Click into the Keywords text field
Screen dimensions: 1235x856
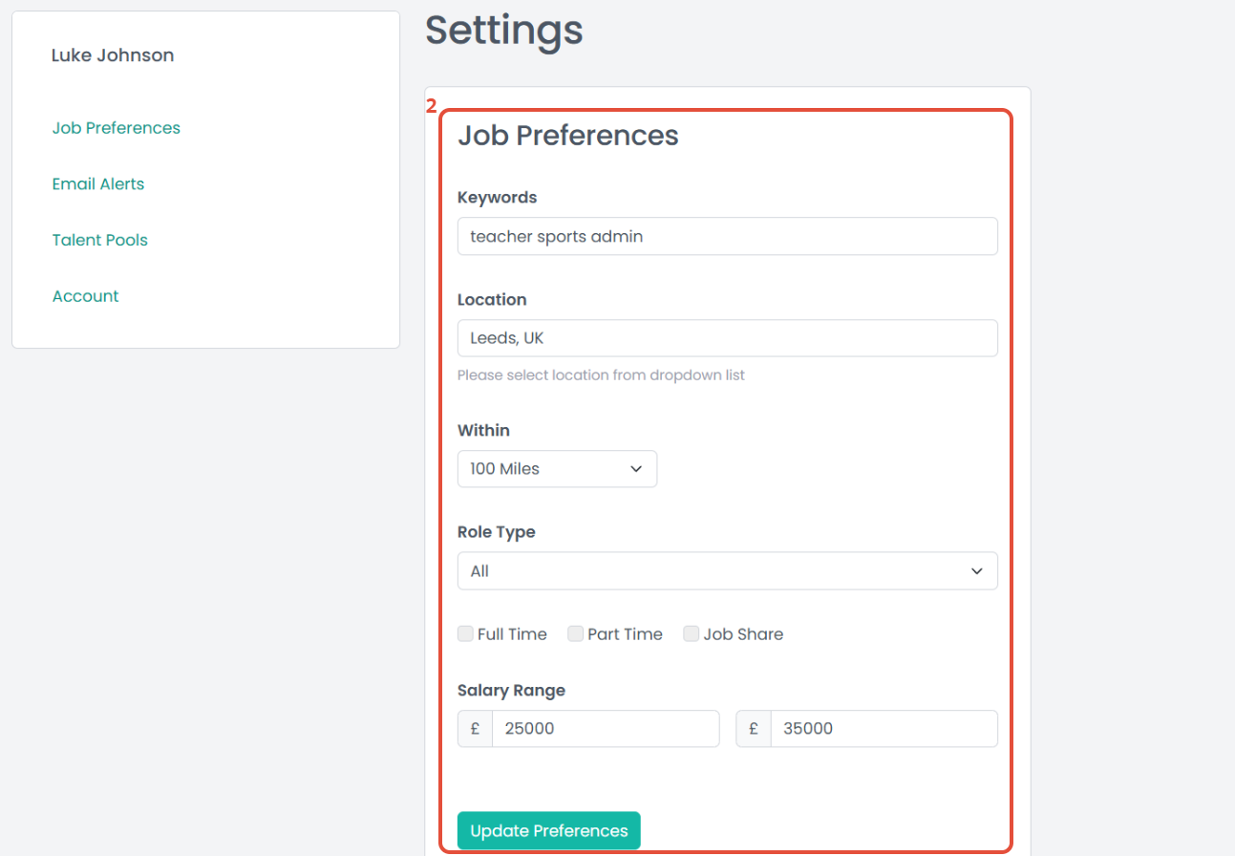tap(727, 237)
